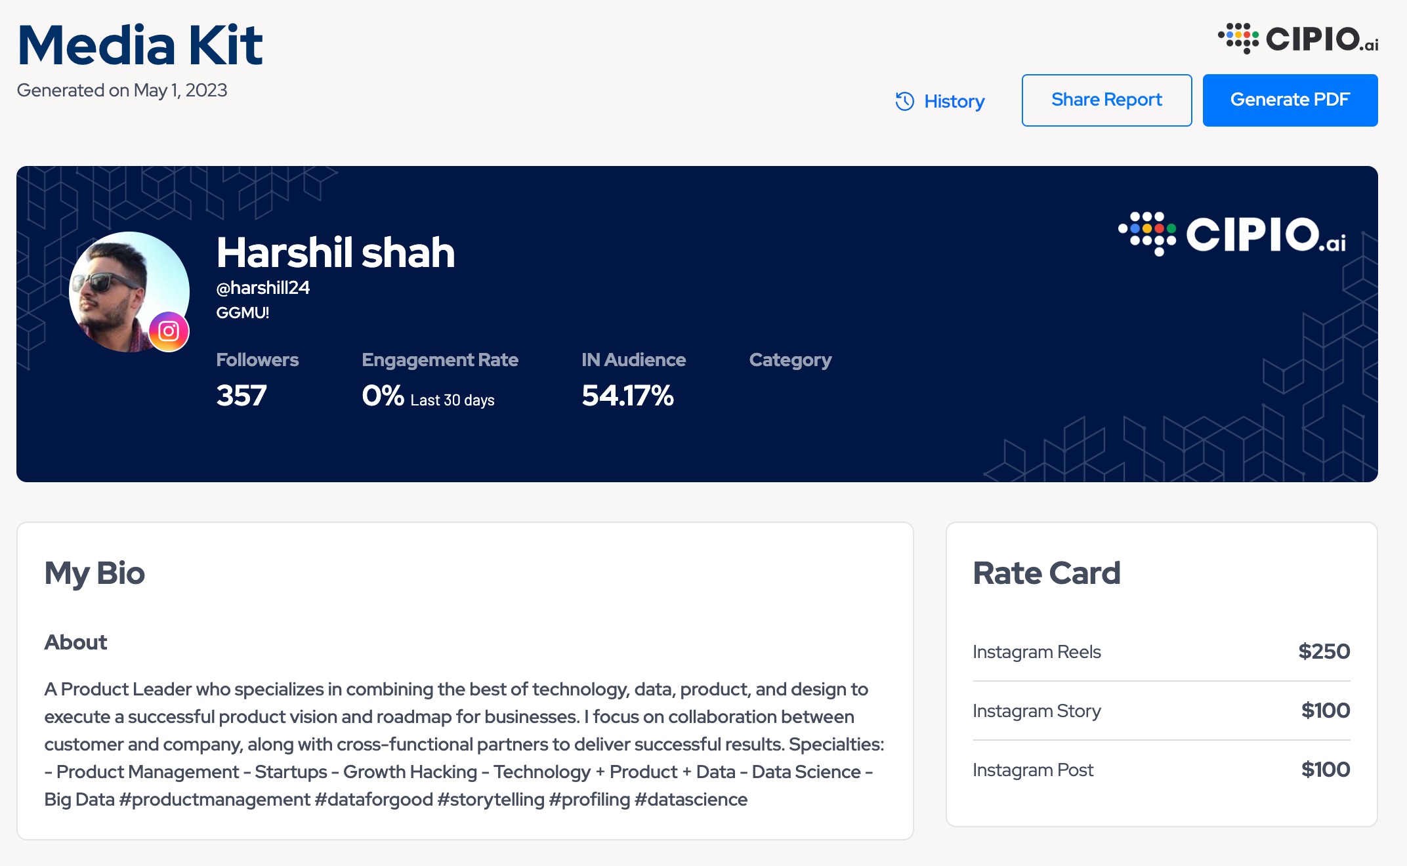Click the @harshill24 username handle
The image size is (1407, 866).
[262, 287]
